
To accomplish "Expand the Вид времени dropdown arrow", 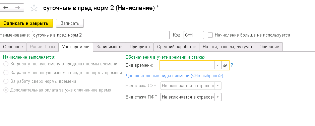I will [x=217, y=65].
